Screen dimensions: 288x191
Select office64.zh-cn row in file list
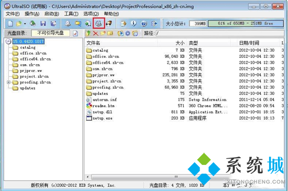(x=184, y=63)
